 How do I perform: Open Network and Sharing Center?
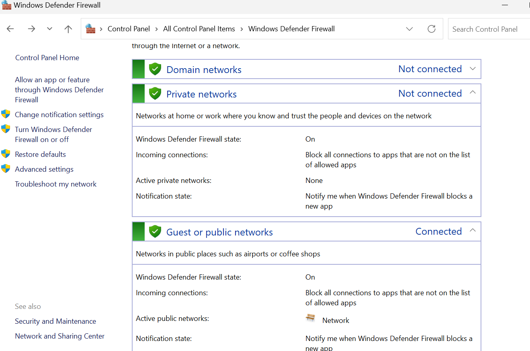point(59,336)
